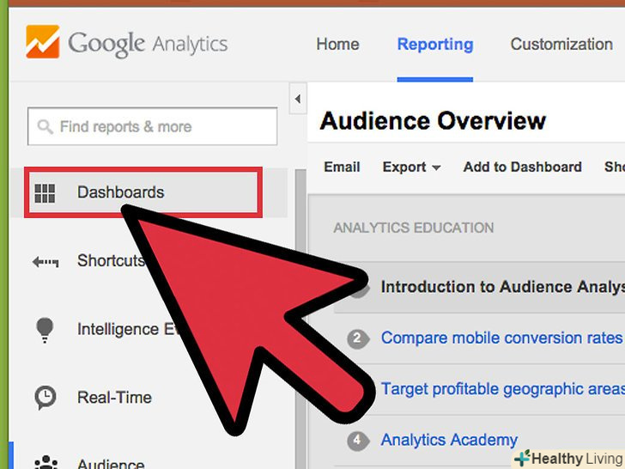Image resolution: width=625 pixels, height=469 pixels.
Task: Click Add to Dashboard
Action: click(x=523, y=167)
